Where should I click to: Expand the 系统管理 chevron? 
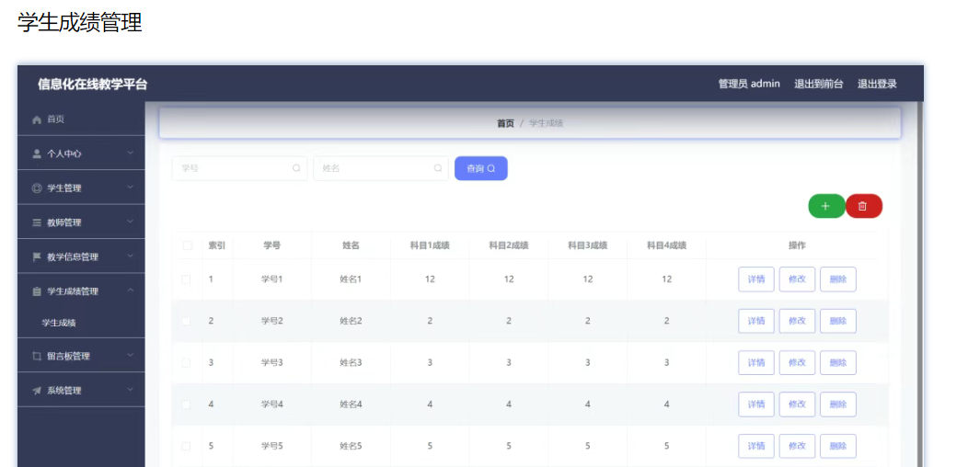pyautogui.click(x=130, y=389)
